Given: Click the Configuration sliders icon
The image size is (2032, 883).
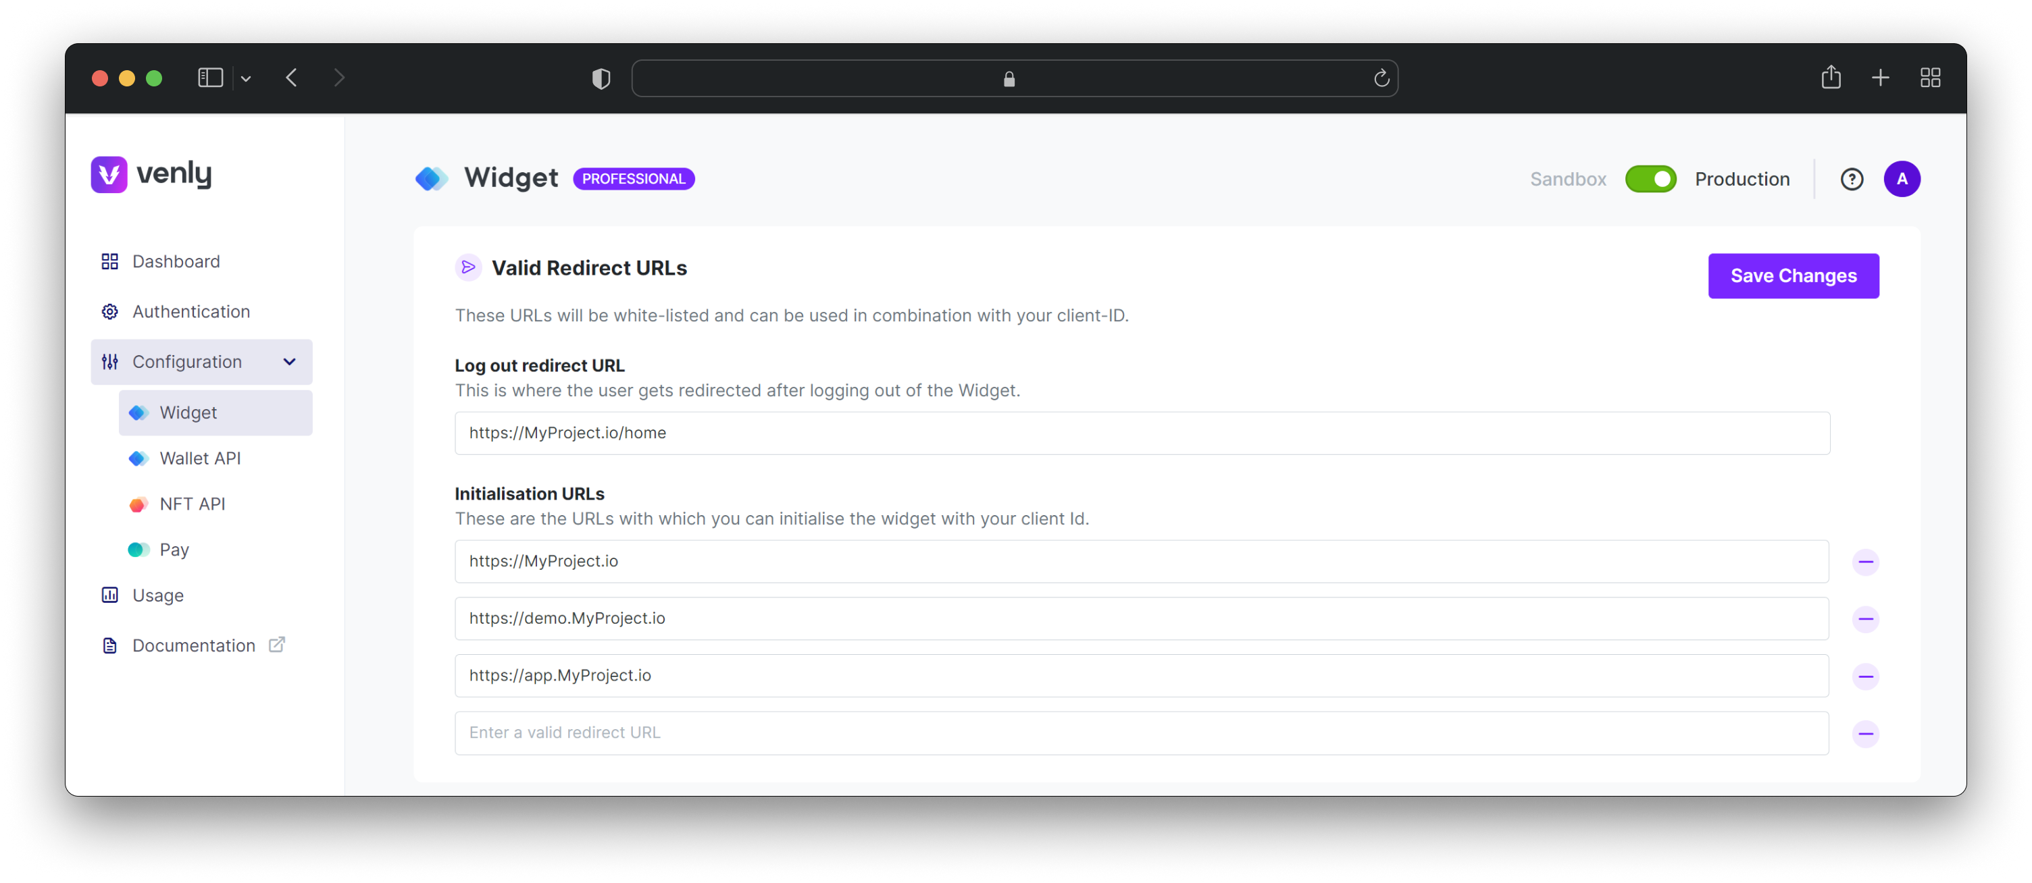Looking at the screenshot, I should (109, 362).
